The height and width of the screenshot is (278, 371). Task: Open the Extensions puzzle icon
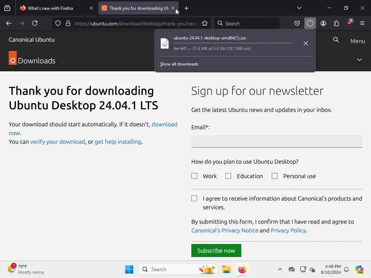pos(336,24)
